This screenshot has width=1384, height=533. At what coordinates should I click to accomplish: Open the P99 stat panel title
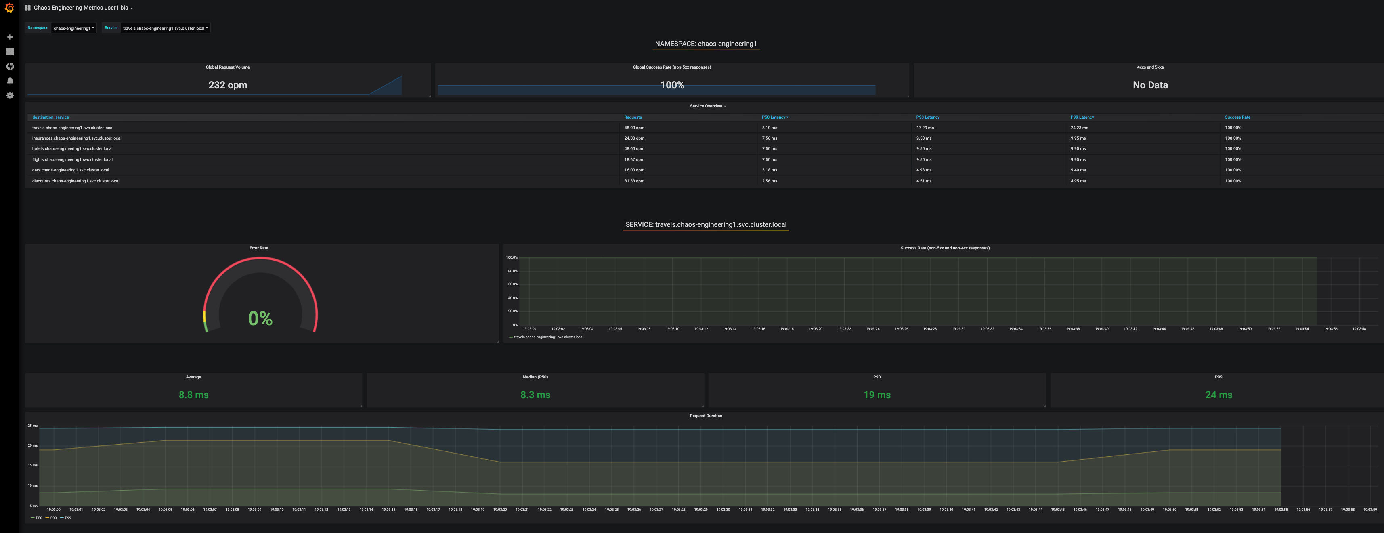coord(1218,377)
